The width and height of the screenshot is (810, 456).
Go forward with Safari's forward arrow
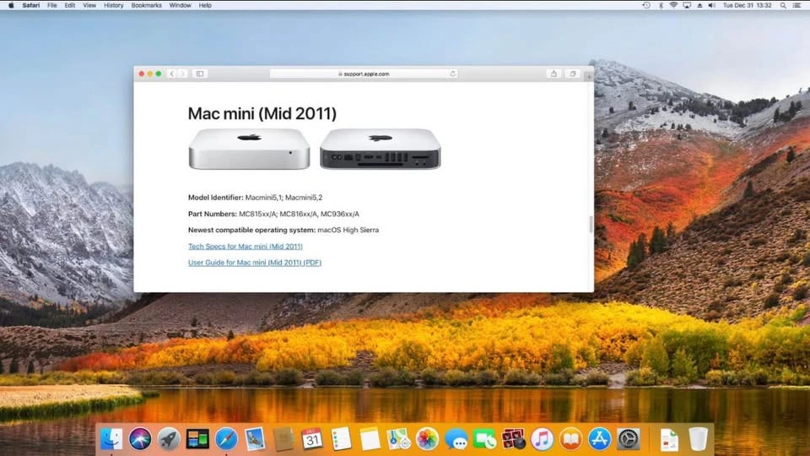pyautogui.click(x=182, y=74)
